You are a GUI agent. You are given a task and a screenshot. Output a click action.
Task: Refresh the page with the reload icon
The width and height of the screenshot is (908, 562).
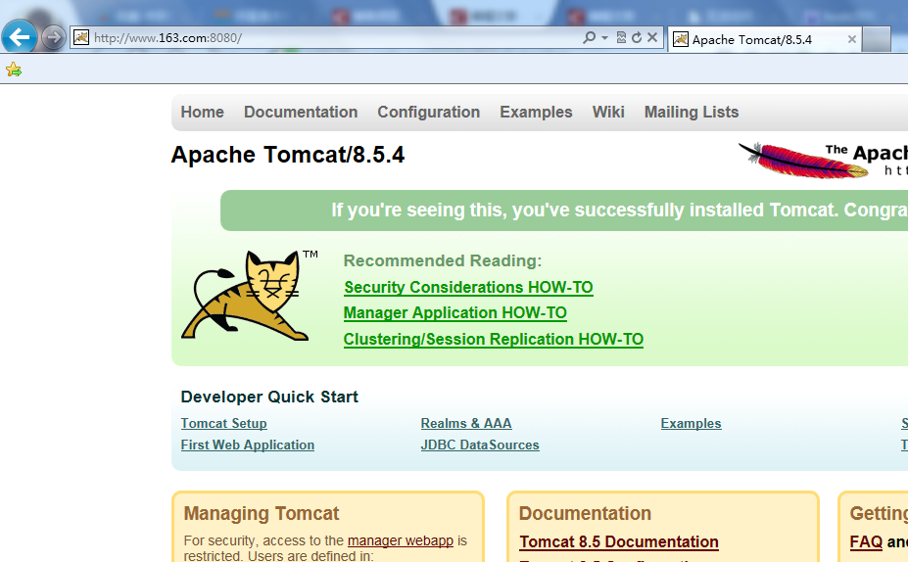pos(637,37)
